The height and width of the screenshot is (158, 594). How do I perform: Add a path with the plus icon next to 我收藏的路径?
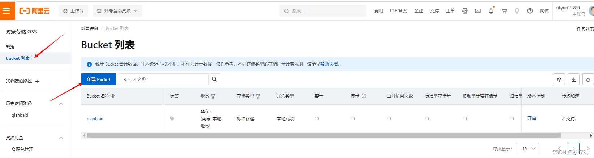point(37,81)
